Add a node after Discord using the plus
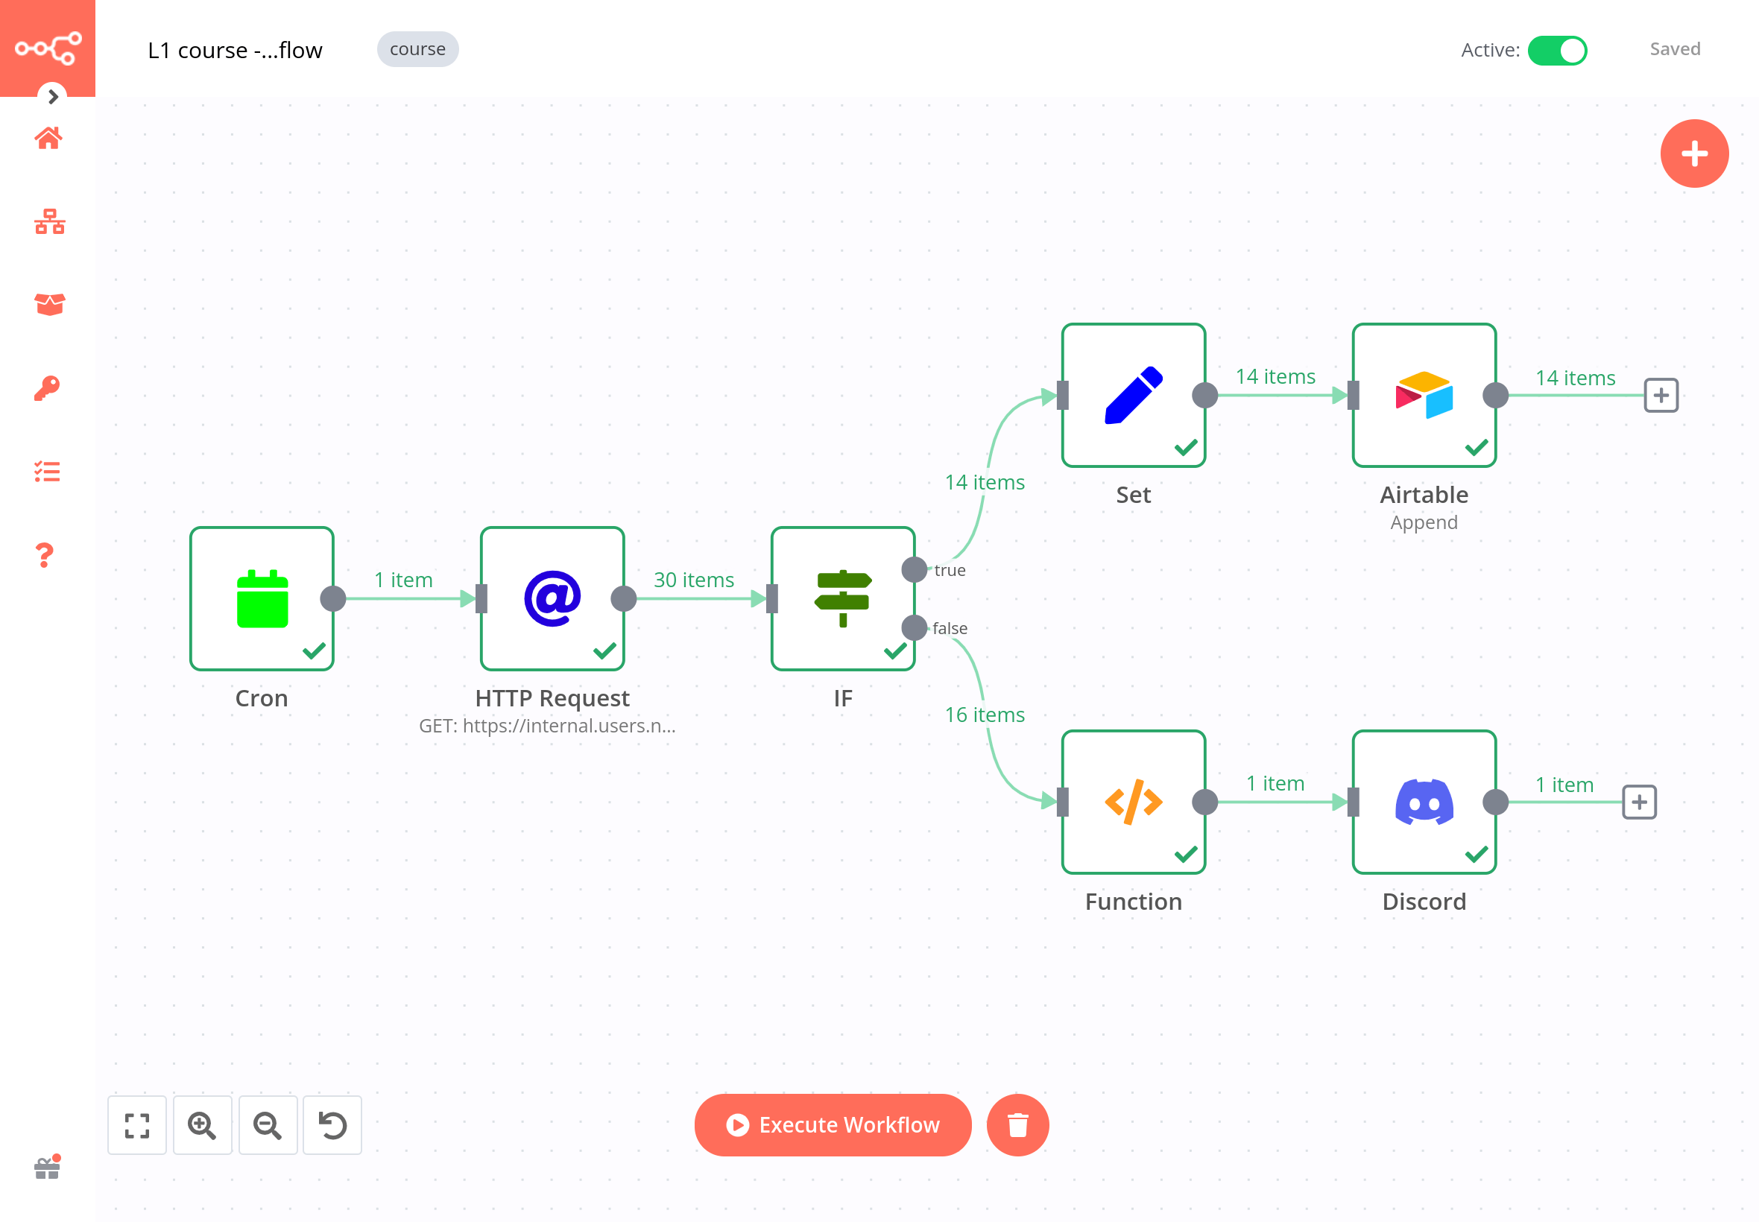This screenshot has width=1759, height=1222. [1639, 802]
